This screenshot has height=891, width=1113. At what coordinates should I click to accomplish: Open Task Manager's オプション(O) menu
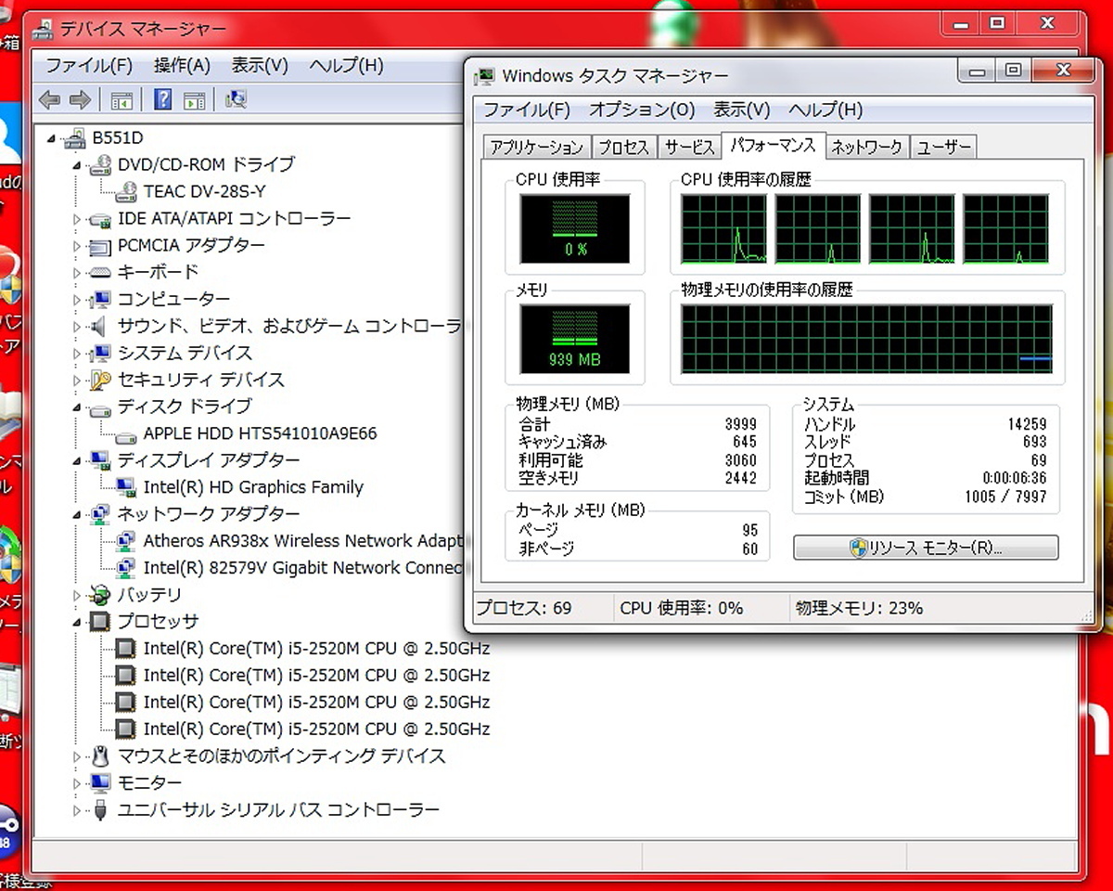click(642, 110)
